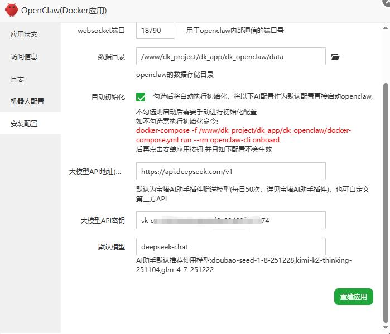
Task: Click the 大模型API密钥 input field
Action: coord(231,220)
